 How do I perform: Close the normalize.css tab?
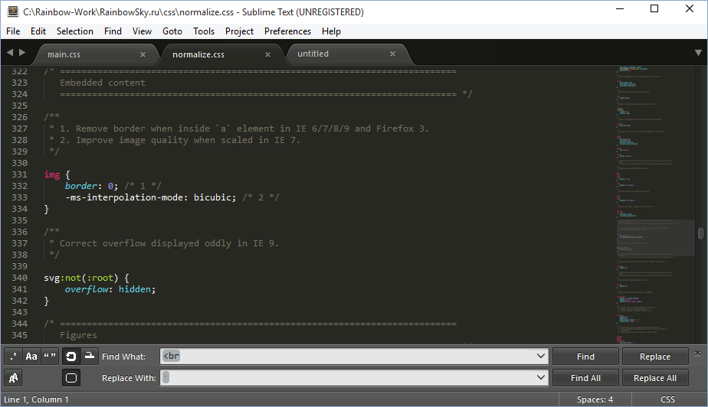(x=267, y=54)
